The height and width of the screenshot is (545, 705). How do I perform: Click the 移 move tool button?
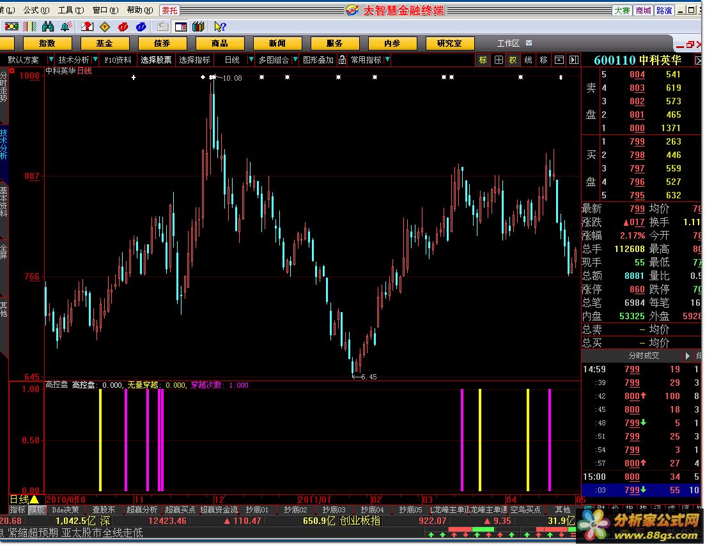[x=543, y=60]
